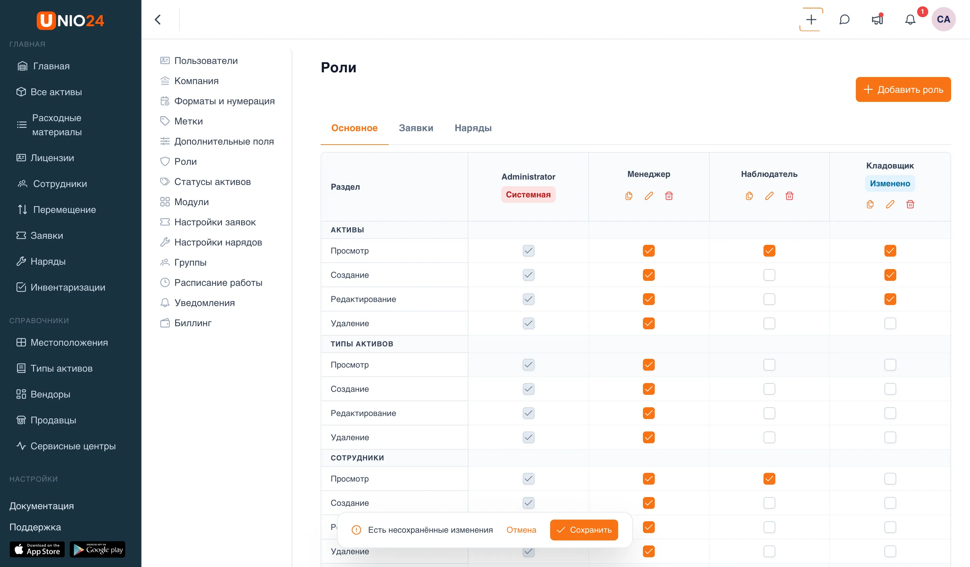This screenshot has width=970, height=567.
Task: Enable Активы Создание for Наблюдатель
Action: (x=769, y=275)
